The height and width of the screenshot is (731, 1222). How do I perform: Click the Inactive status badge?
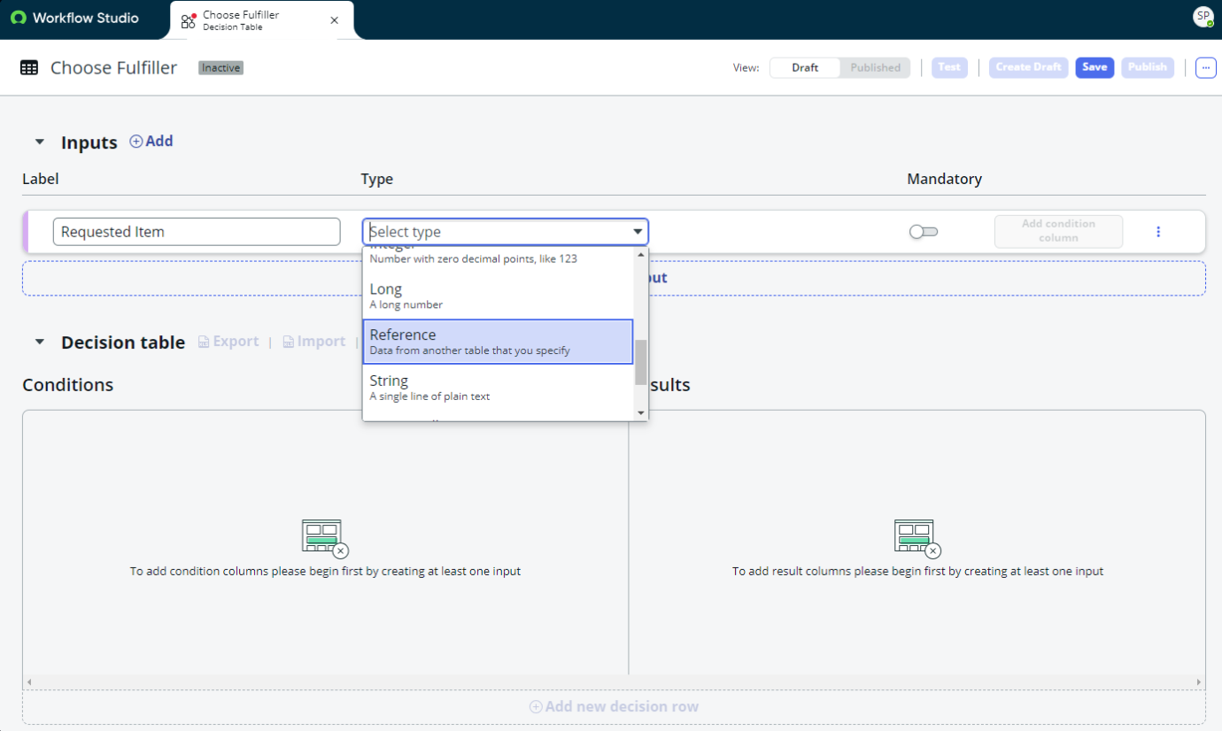(220, 68)
